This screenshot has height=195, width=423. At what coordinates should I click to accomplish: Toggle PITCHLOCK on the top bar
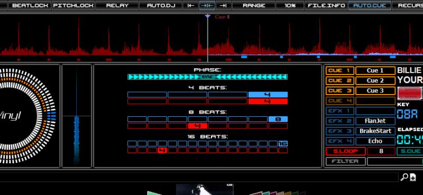(x=73, y=5)
